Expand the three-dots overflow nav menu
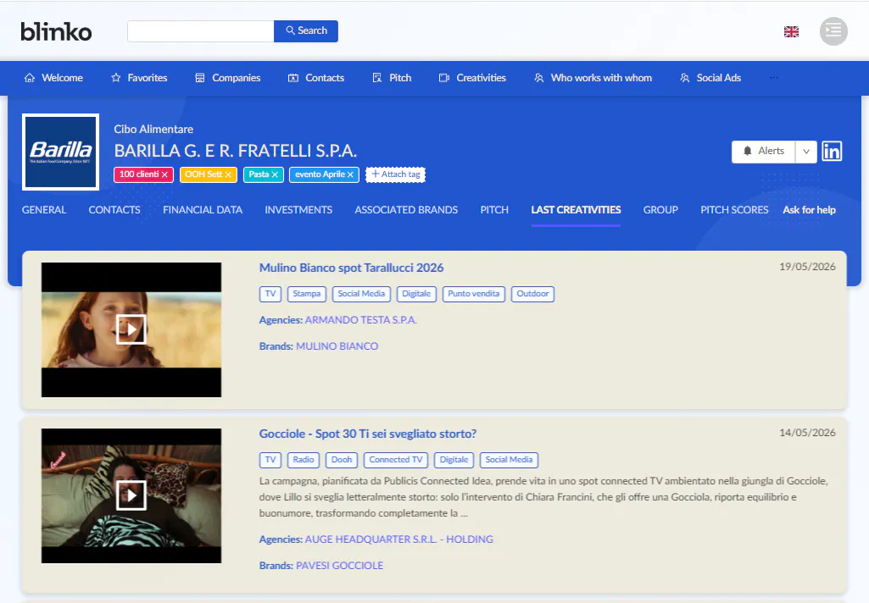The width and height of the screenshot is (869, 603). coord(774,78)
